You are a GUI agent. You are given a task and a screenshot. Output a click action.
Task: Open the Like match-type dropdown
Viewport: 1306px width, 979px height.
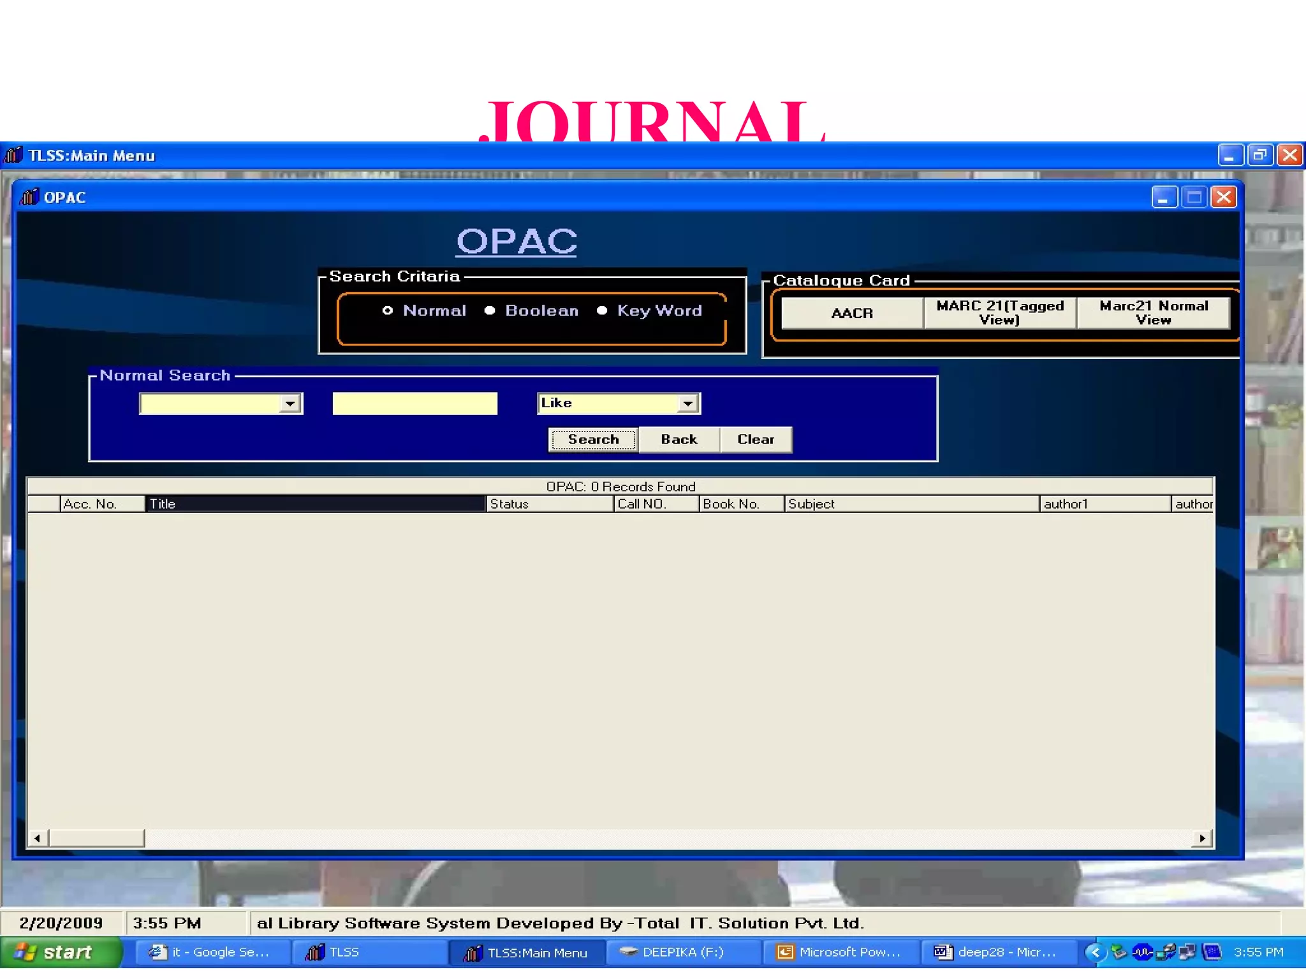pyautogui.click(x=687, y=403)
